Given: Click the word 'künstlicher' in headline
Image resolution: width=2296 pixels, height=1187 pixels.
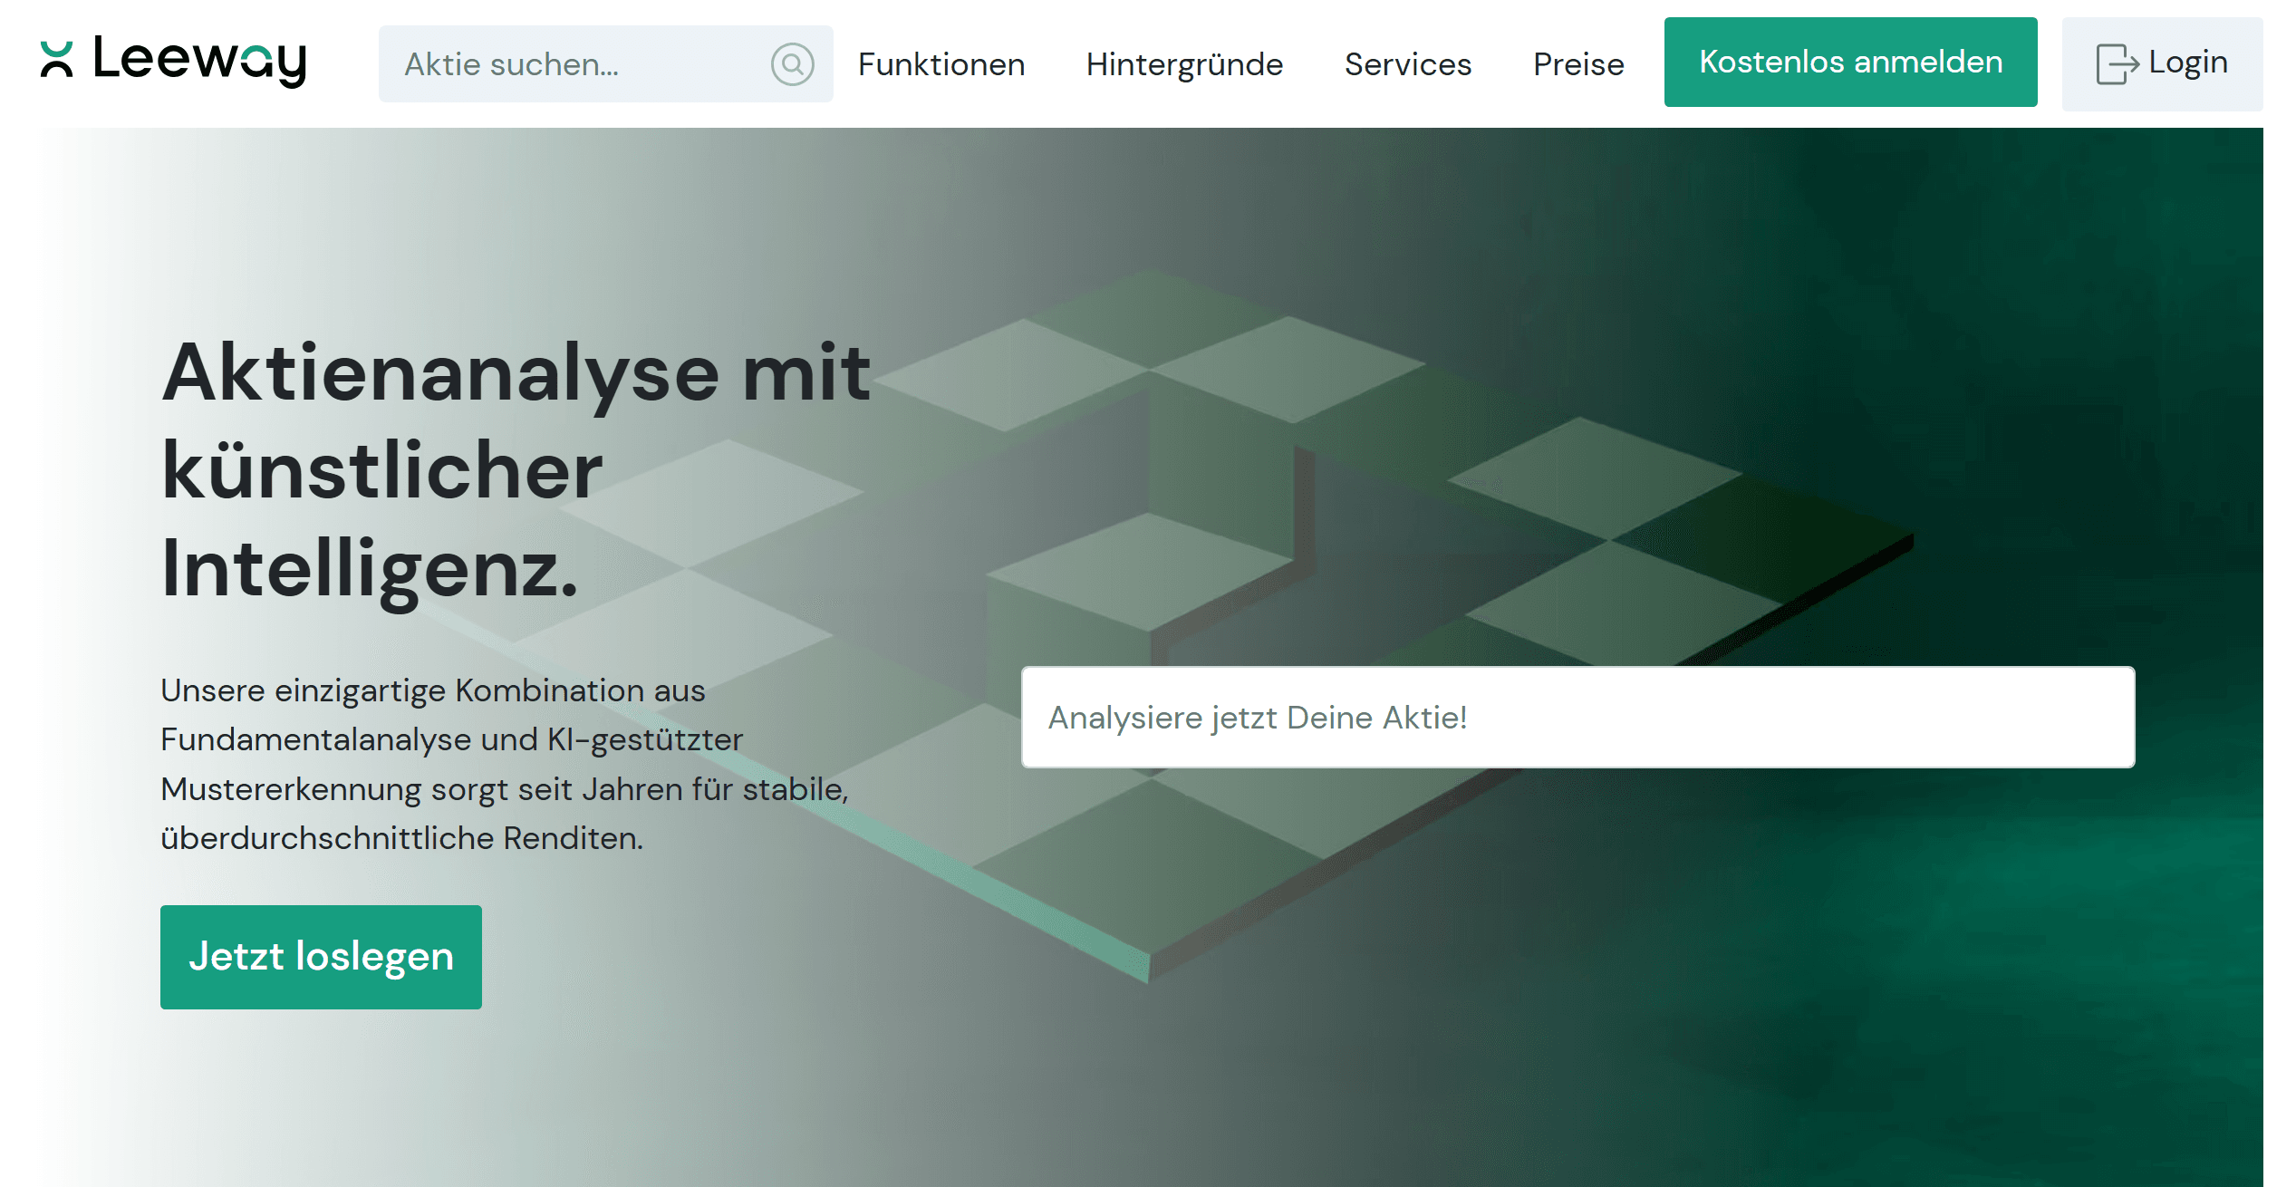Looking at the screenshot, I should pyautogui.click(x=381, y=471).
